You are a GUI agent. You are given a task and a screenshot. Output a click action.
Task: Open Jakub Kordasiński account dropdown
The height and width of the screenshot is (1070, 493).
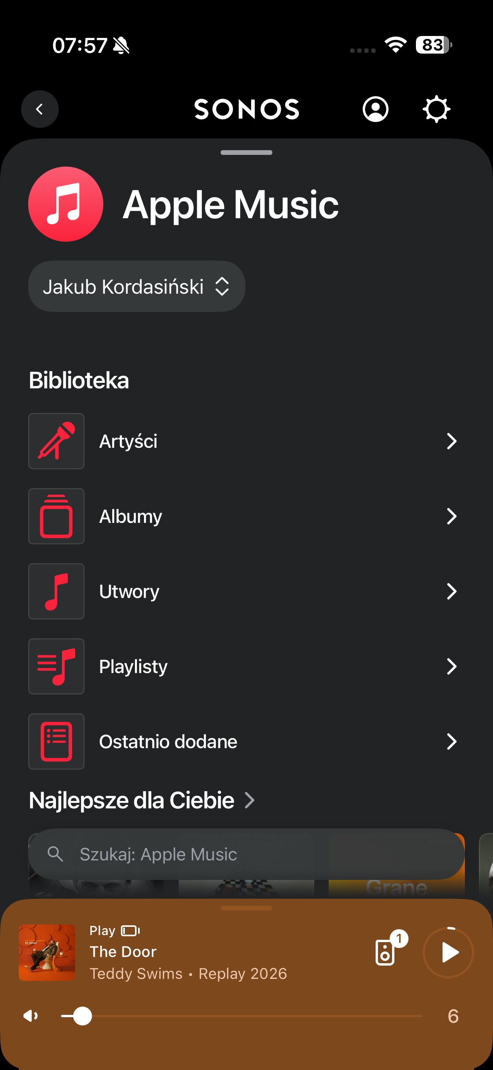[x=136, y=287]
